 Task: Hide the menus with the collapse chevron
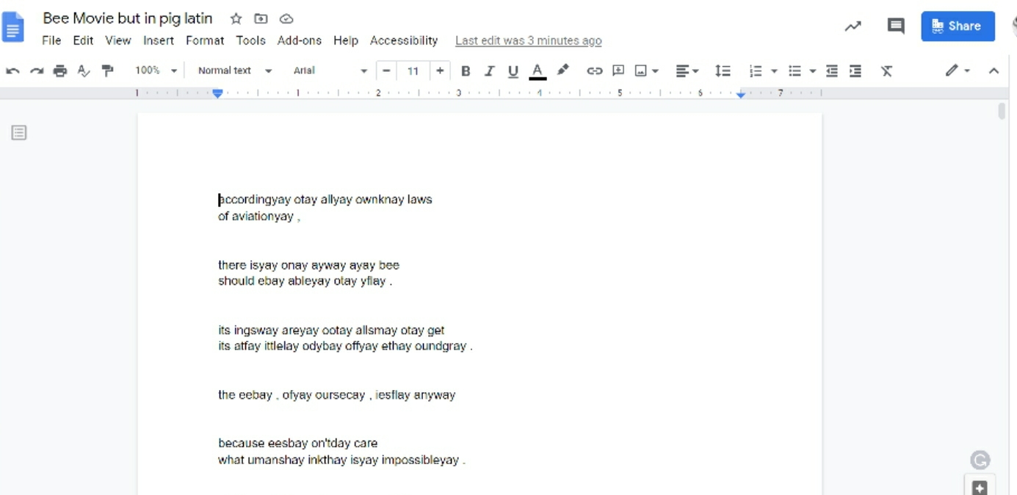[994, 71]
